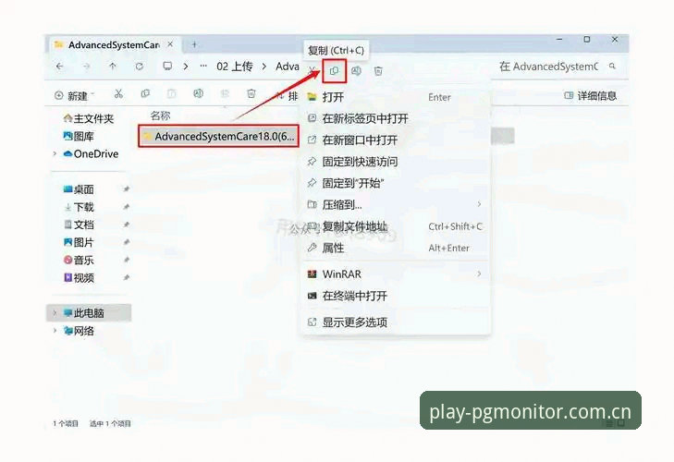Select 在新标签页中打开
Screen dimensions: 674x462
(396, 118)
